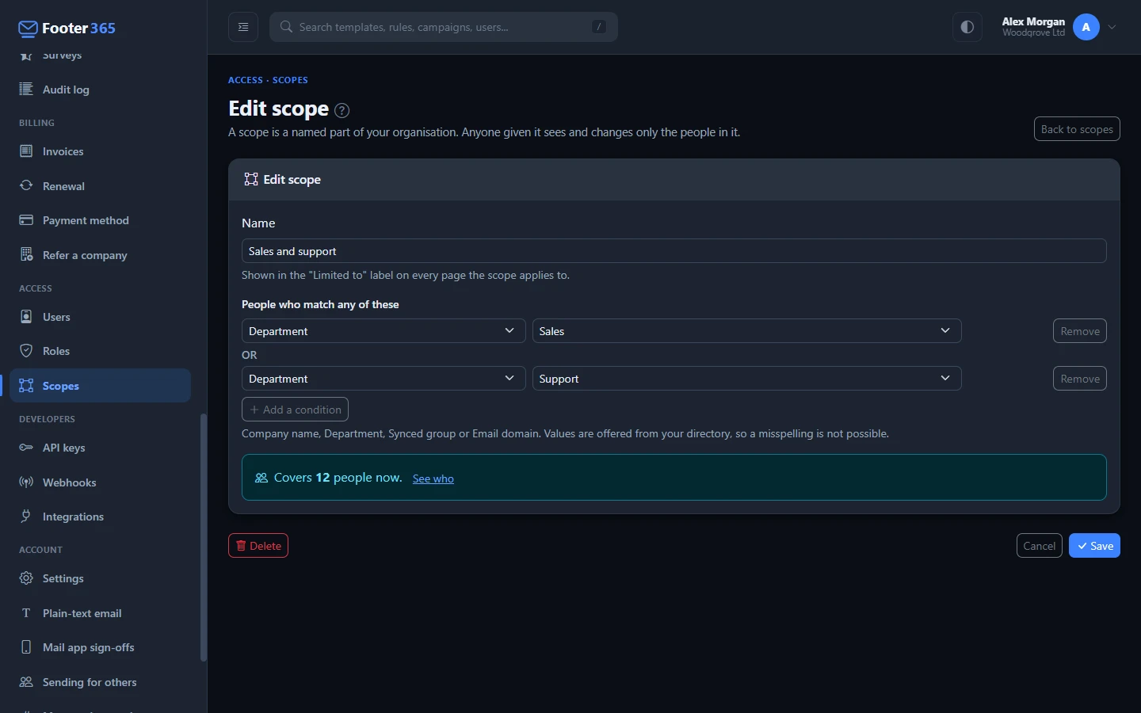Click the red Delete button
Image resolution: width=1141 pixels, height=713 pixels.
258,546
